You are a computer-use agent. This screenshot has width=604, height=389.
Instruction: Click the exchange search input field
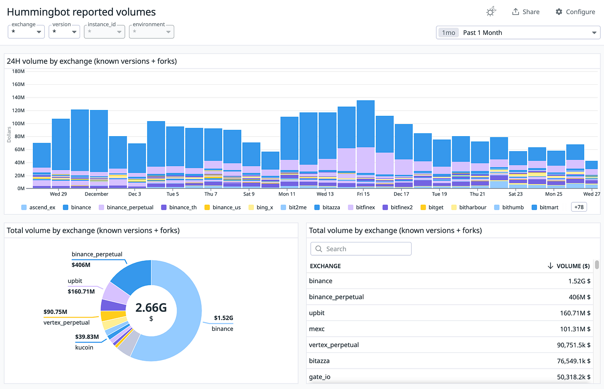click(x=361, y=249)
